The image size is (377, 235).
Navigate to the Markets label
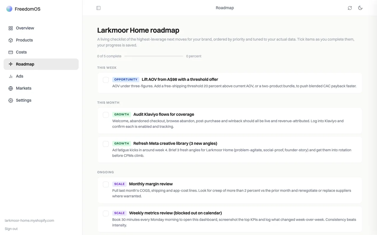point(24,88)
